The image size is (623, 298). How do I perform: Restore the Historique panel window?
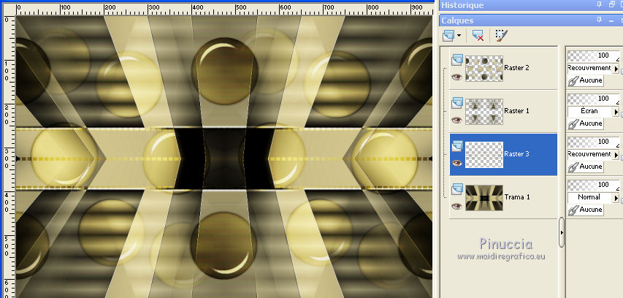pos(612,5)
